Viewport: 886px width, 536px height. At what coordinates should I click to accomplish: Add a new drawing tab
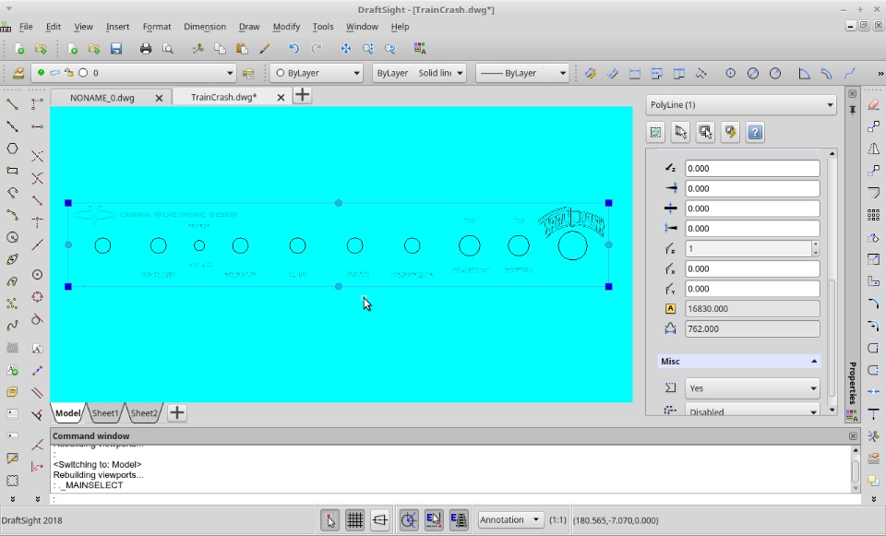tap(303, 95)
